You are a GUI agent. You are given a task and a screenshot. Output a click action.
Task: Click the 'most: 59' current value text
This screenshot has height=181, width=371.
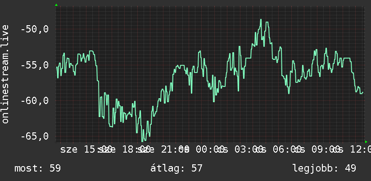tap(38, 168)
